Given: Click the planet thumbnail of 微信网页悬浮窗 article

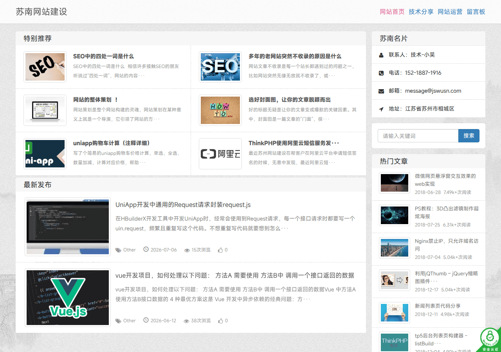Looking at the screenshot, I should click(395, 183).
